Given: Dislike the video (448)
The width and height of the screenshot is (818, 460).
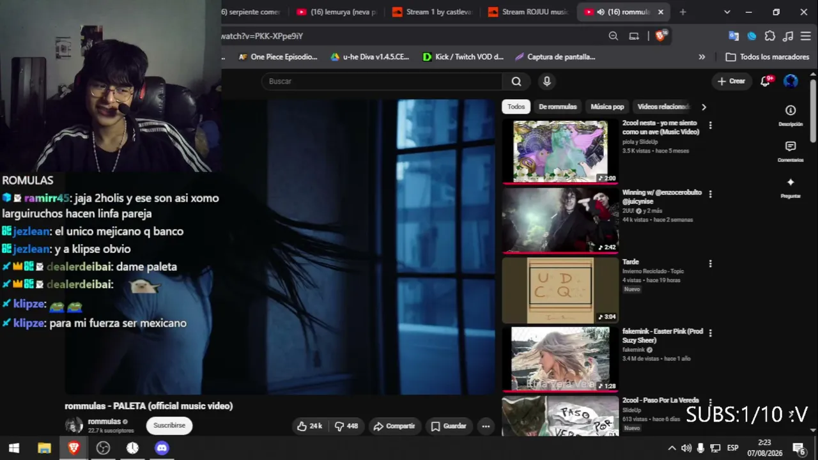Looking at the screenshot, I should coord(346,426).
